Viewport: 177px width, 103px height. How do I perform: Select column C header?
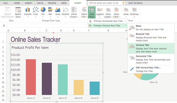click(47, 30)
